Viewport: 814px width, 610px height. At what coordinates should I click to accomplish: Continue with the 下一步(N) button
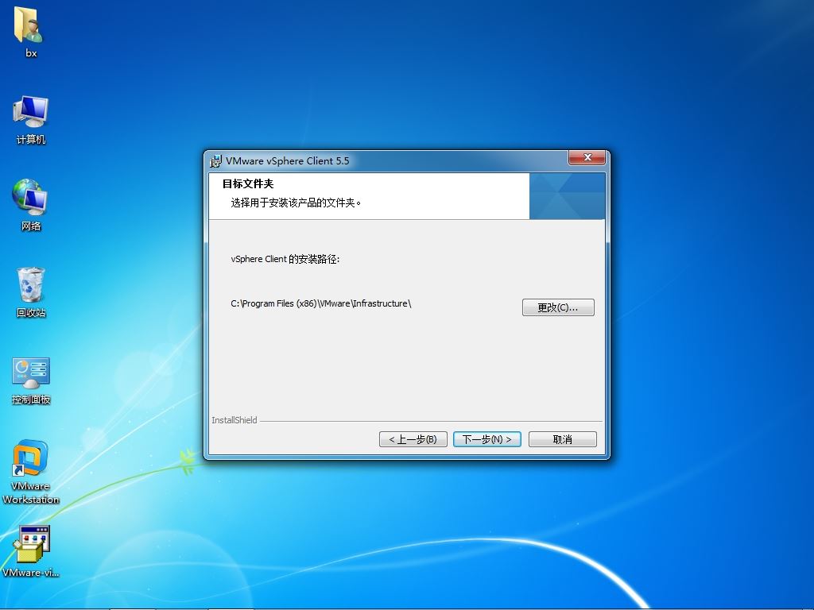click(487, 439)
